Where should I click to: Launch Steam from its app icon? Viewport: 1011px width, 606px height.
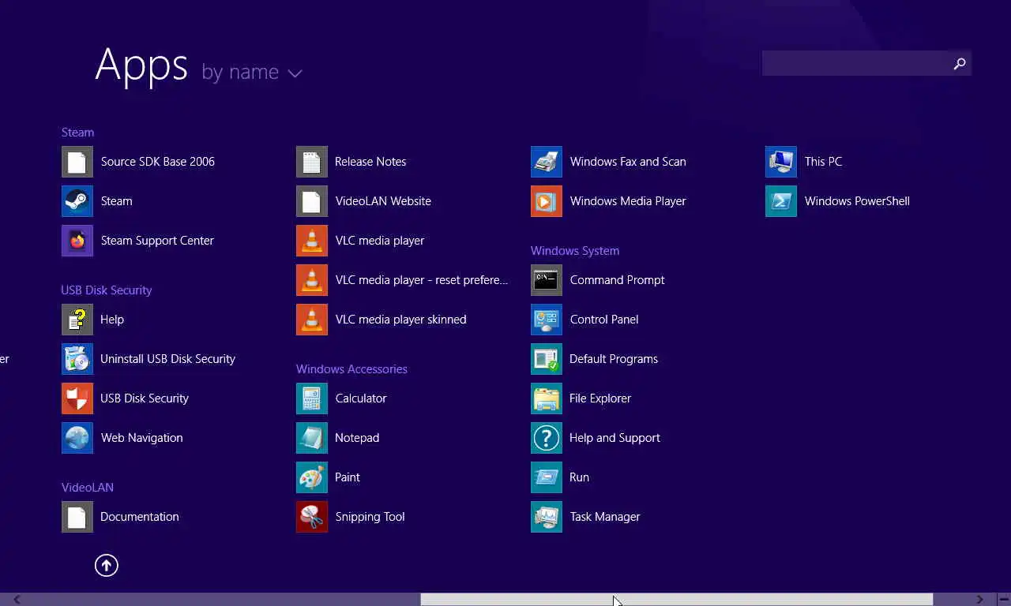[x=77, y=201]
